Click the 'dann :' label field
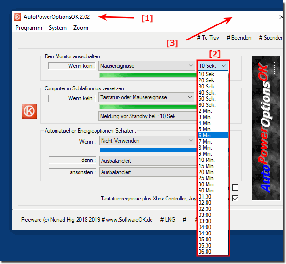 tap(72, 160)
